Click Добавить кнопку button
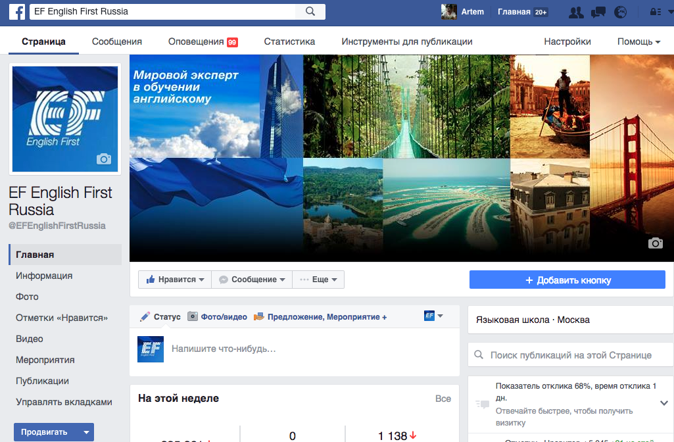The width and height of the screenshot is (674, 442). click(567, 280)
